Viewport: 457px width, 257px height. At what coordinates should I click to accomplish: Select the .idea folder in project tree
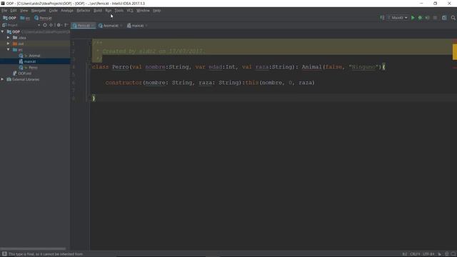19,38
